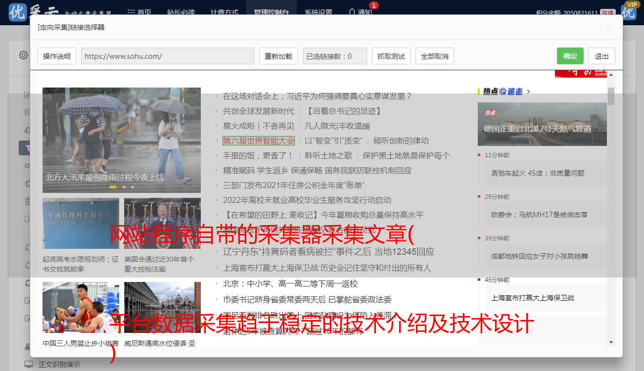
Task: Go to 首页 in top navigation
Action: [x=139, y=12]
